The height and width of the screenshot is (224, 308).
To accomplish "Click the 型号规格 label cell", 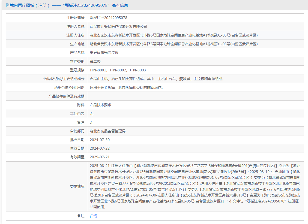I will [47, 70].
